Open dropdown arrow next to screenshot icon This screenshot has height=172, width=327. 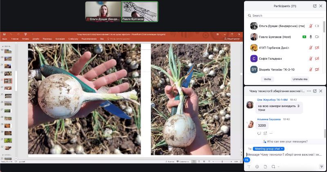[278, 167]
